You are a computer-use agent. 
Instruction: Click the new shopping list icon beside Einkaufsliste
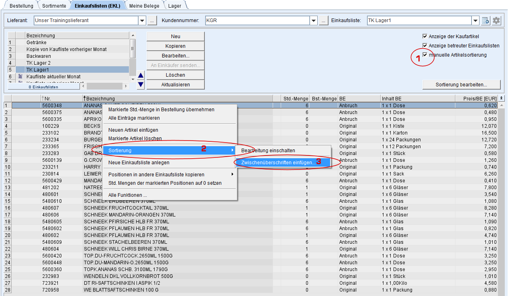(486, 20)
